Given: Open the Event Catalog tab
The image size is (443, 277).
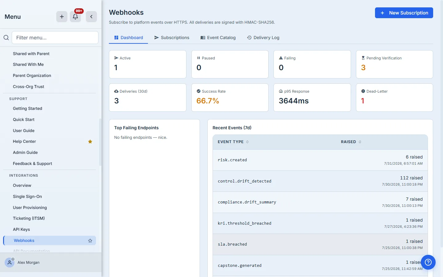Looking at the screenshot, I should tap(218, 38).
